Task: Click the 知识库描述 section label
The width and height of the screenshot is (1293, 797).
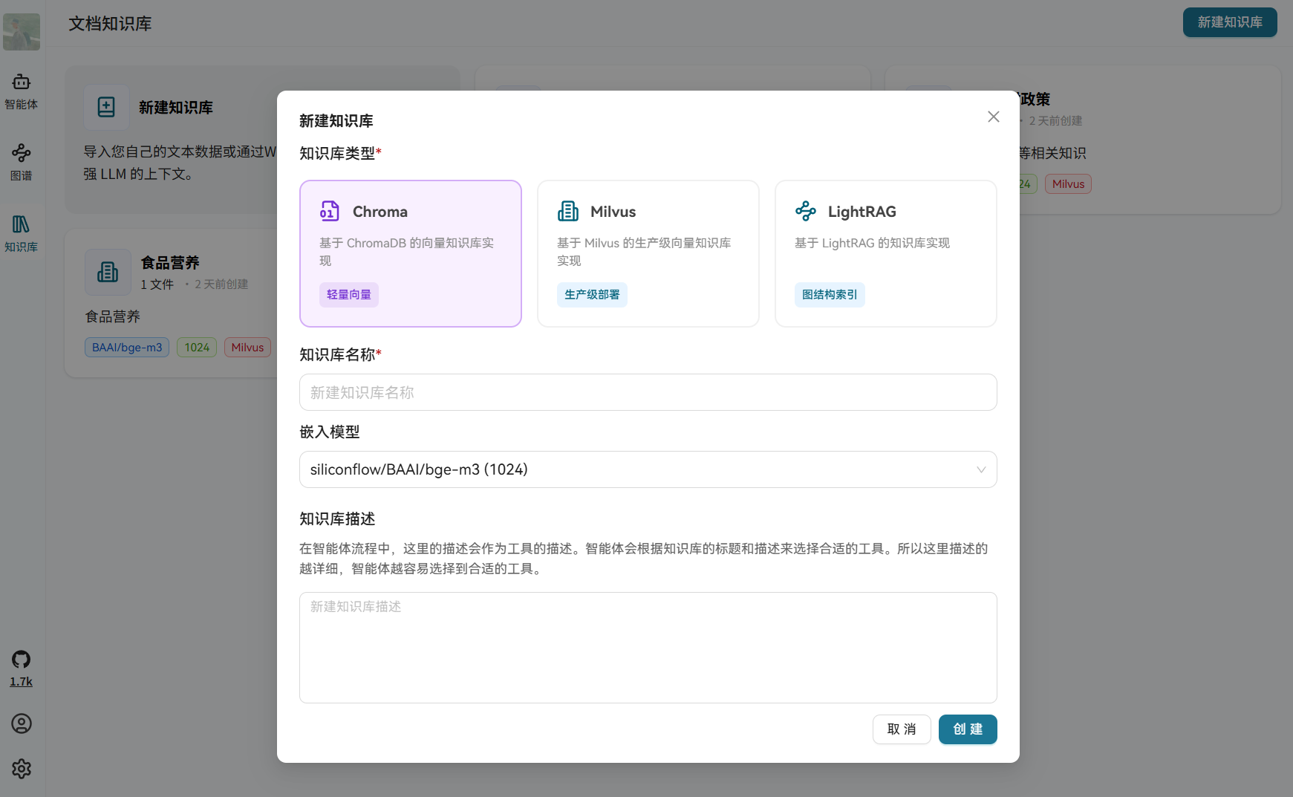Action: (337, 519)
